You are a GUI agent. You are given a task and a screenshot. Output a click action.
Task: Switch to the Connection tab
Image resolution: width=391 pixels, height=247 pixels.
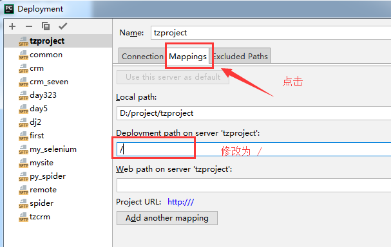click(x=142, y=56)
